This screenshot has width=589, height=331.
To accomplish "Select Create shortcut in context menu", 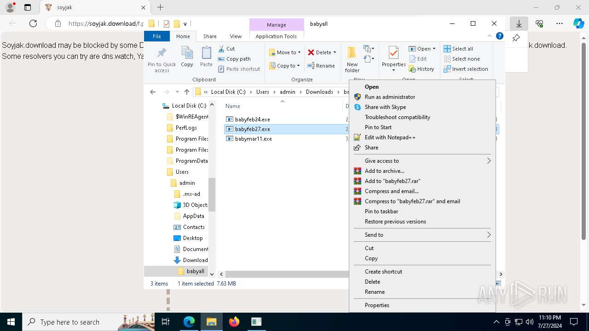I will pos(422,272).
